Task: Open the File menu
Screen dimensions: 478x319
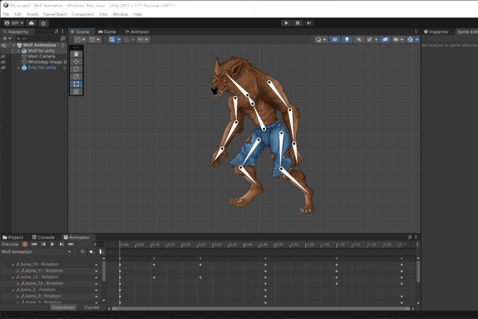Action: click(x=6, y=14)
